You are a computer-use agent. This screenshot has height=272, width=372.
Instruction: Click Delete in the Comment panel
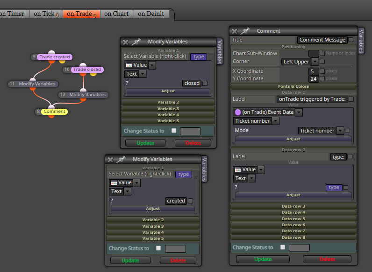point(327,259)
